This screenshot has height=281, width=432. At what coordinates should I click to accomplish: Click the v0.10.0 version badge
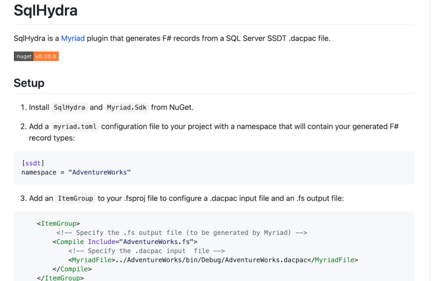click(46, 56)
